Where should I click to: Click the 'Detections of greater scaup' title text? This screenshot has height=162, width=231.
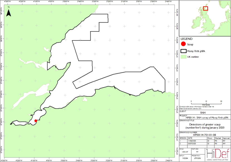tap(205, 124)
